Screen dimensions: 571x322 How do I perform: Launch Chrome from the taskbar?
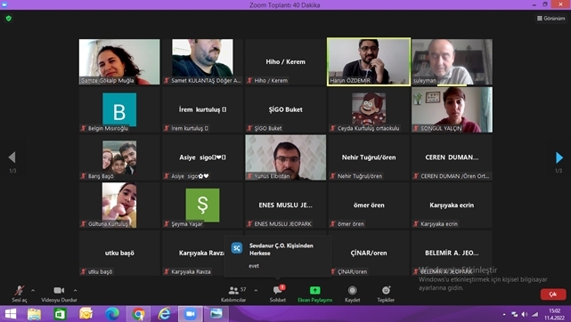click(x=138, y=314)
